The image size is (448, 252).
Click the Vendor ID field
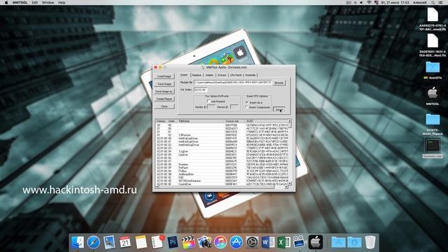(211, 107)
